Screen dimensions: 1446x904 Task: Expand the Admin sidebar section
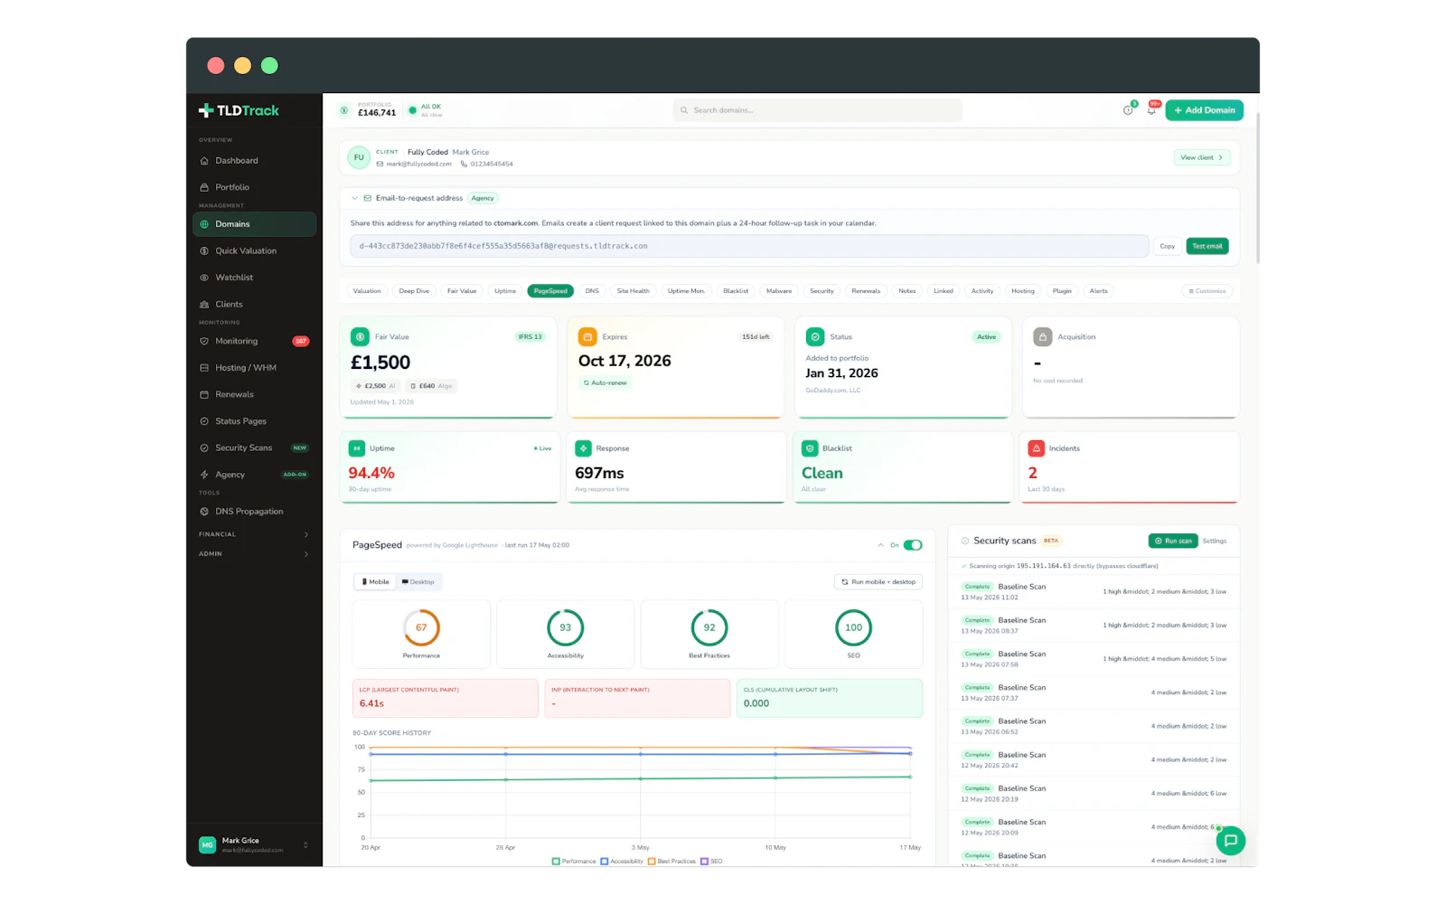click(254, 554)
